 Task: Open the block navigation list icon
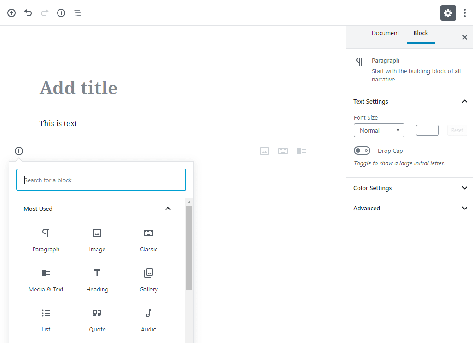tap(78, 13)
